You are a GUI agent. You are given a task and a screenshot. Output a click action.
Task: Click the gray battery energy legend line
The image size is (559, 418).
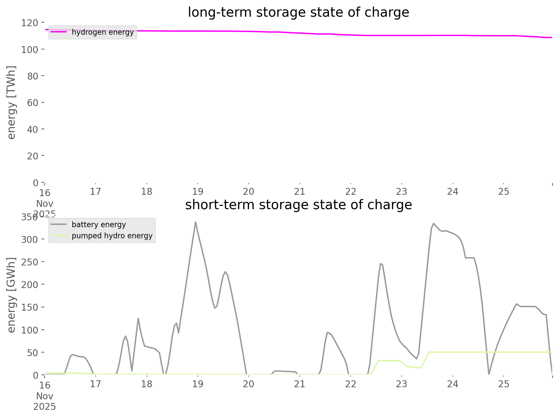(x=59, y=225)
